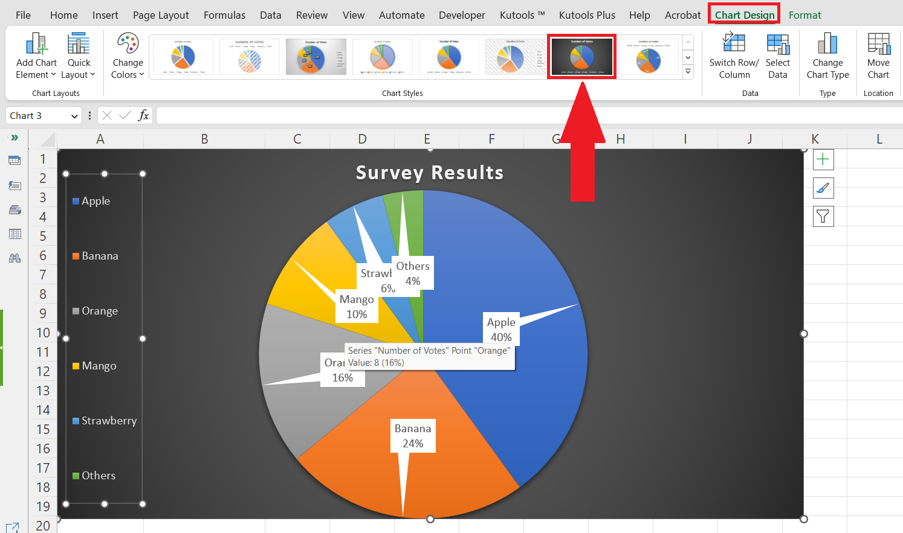
Task: Expand the Kutools navigation pane arrows
Action: tap(15, 138)
